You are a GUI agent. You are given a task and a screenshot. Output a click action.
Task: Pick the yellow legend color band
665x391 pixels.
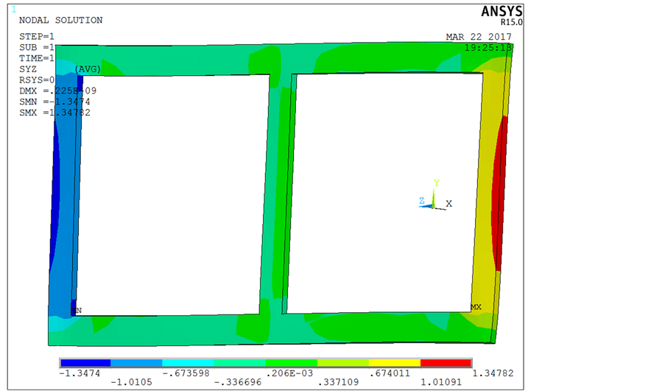point(394,363)
